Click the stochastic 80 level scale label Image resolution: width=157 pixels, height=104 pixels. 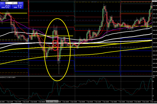click(153, 81)
